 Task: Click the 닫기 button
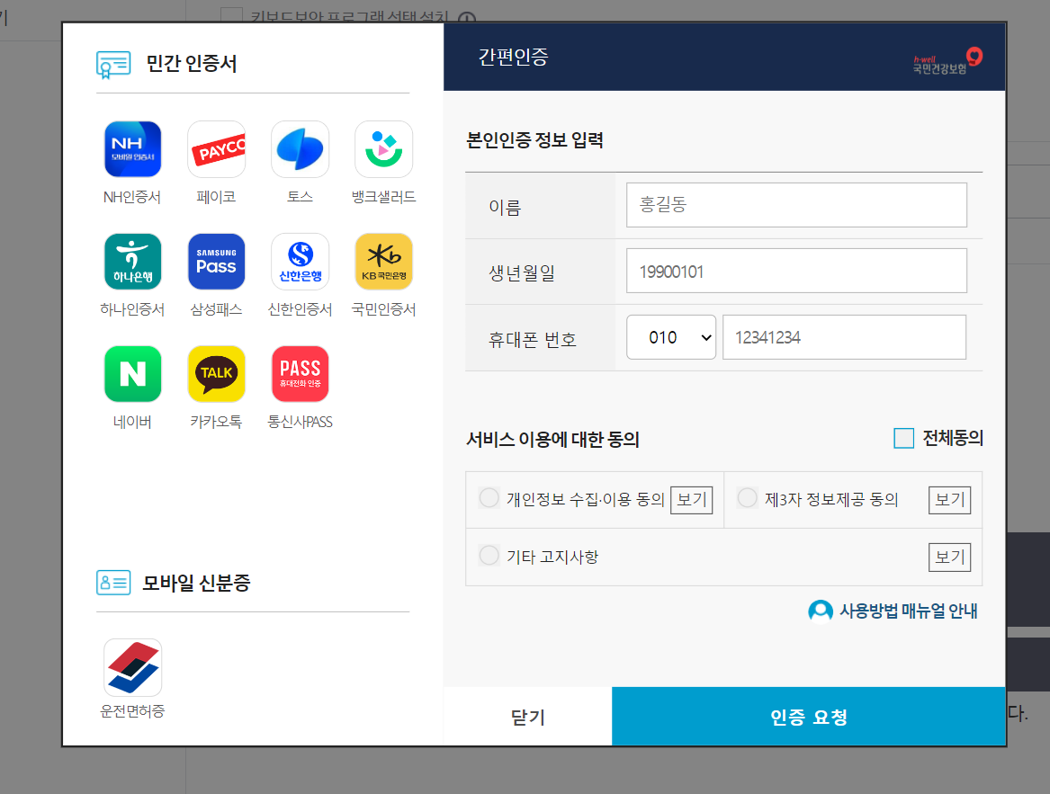pyautogui.click(x=527, y=717)
